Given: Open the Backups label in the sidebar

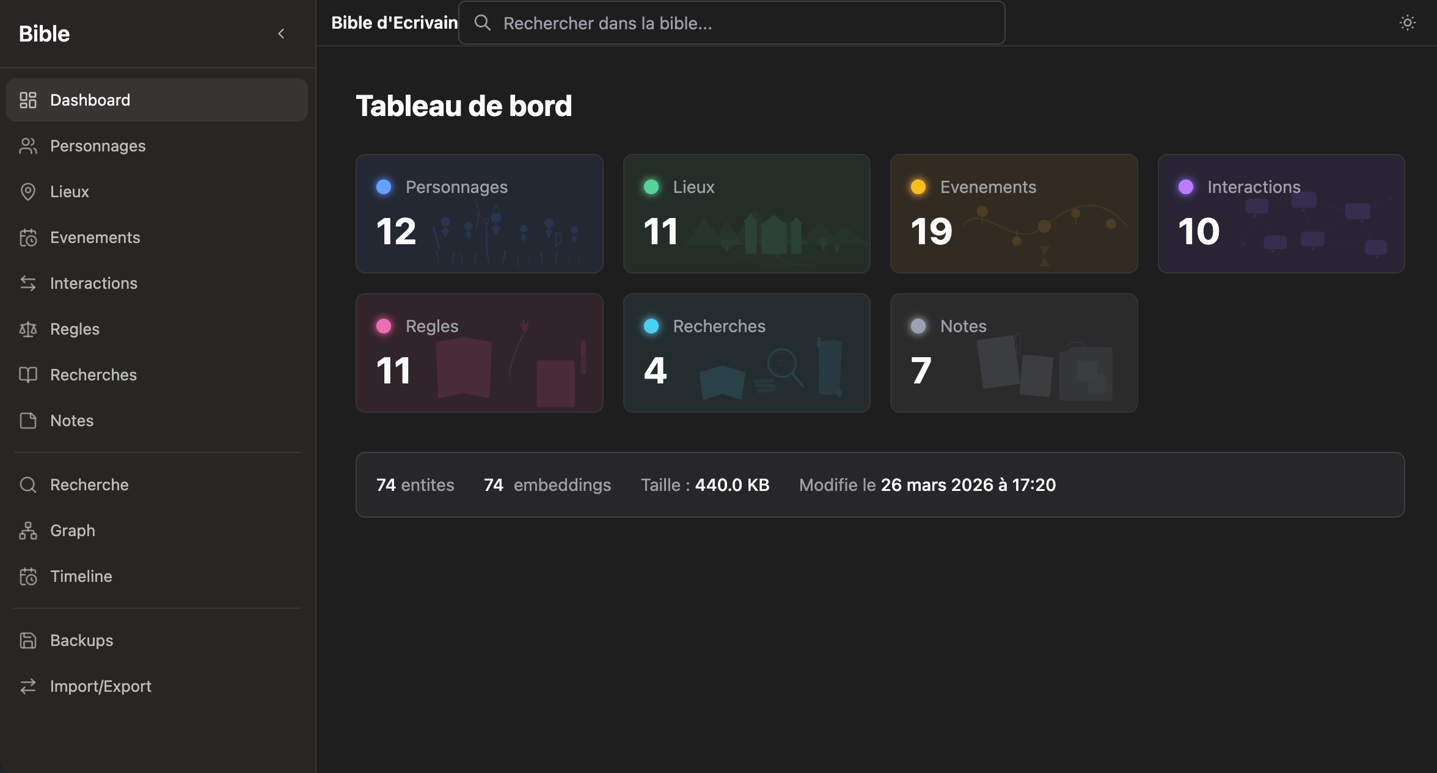Looking at the screenshot, I should coord(82,641).
